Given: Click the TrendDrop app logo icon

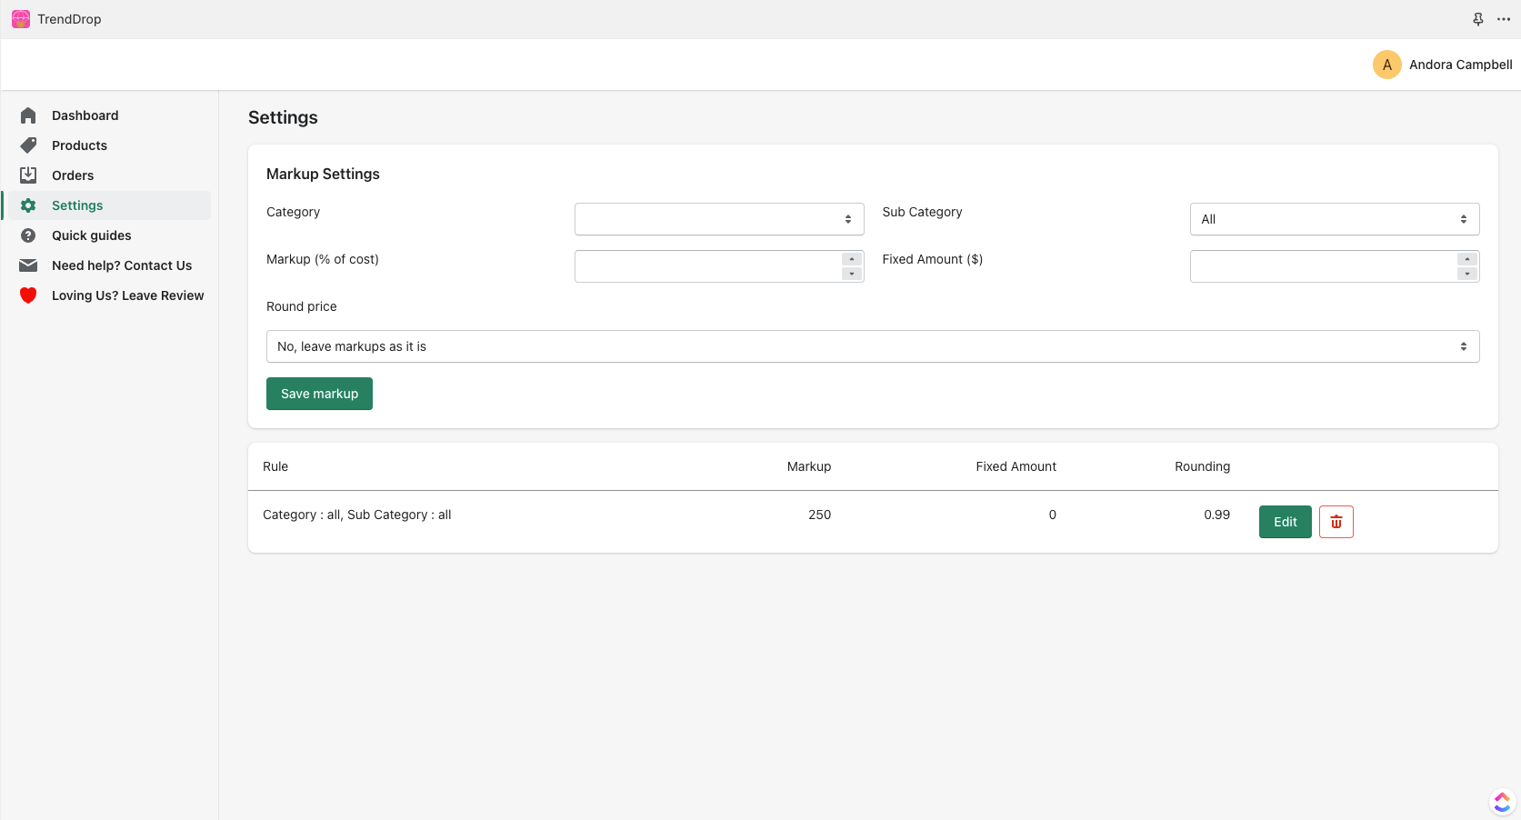Looking at the screenshot, I should click(20, 19).
